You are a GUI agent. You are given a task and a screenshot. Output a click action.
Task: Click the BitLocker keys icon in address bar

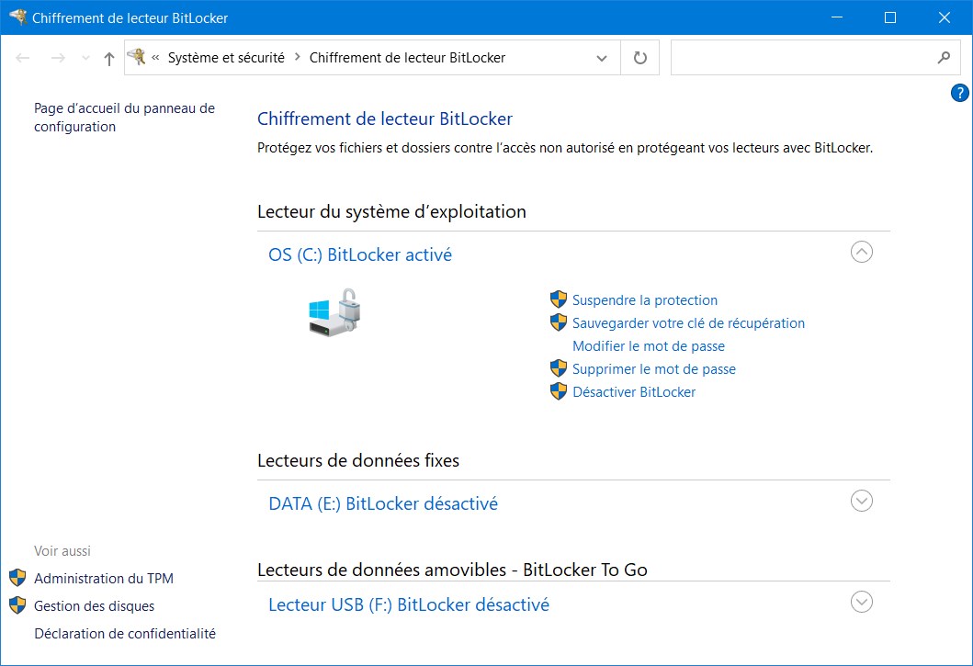[x=137, y=57]
